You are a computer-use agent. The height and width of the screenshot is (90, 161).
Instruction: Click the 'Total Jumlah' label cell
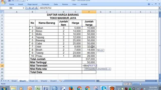[56, 59]
